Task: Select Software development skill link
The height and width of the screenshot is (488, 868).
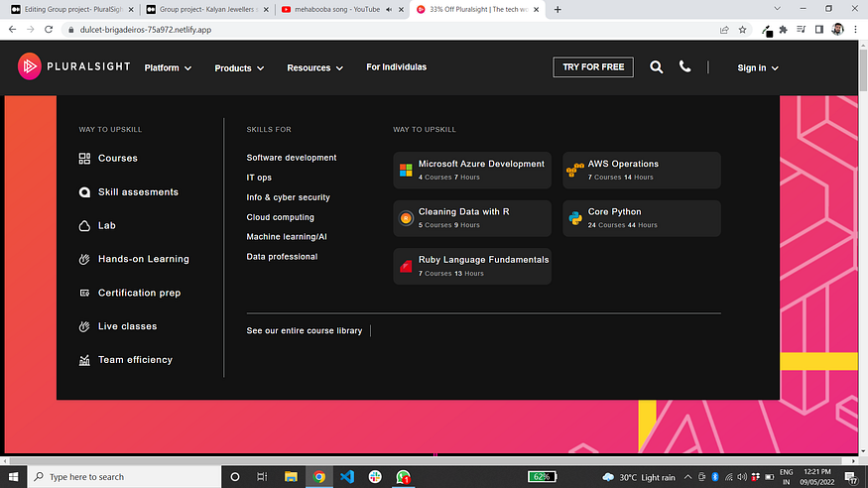Action: point(292,158)
